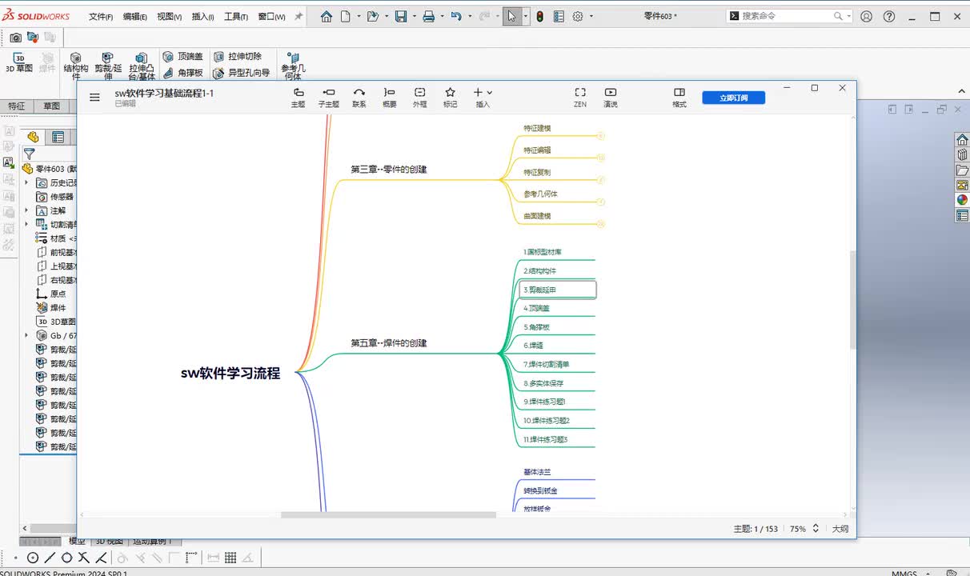Click the select arrow cursor tool
Screen dimensions: 970x576
pyautogui.click(x=511, y=16)
